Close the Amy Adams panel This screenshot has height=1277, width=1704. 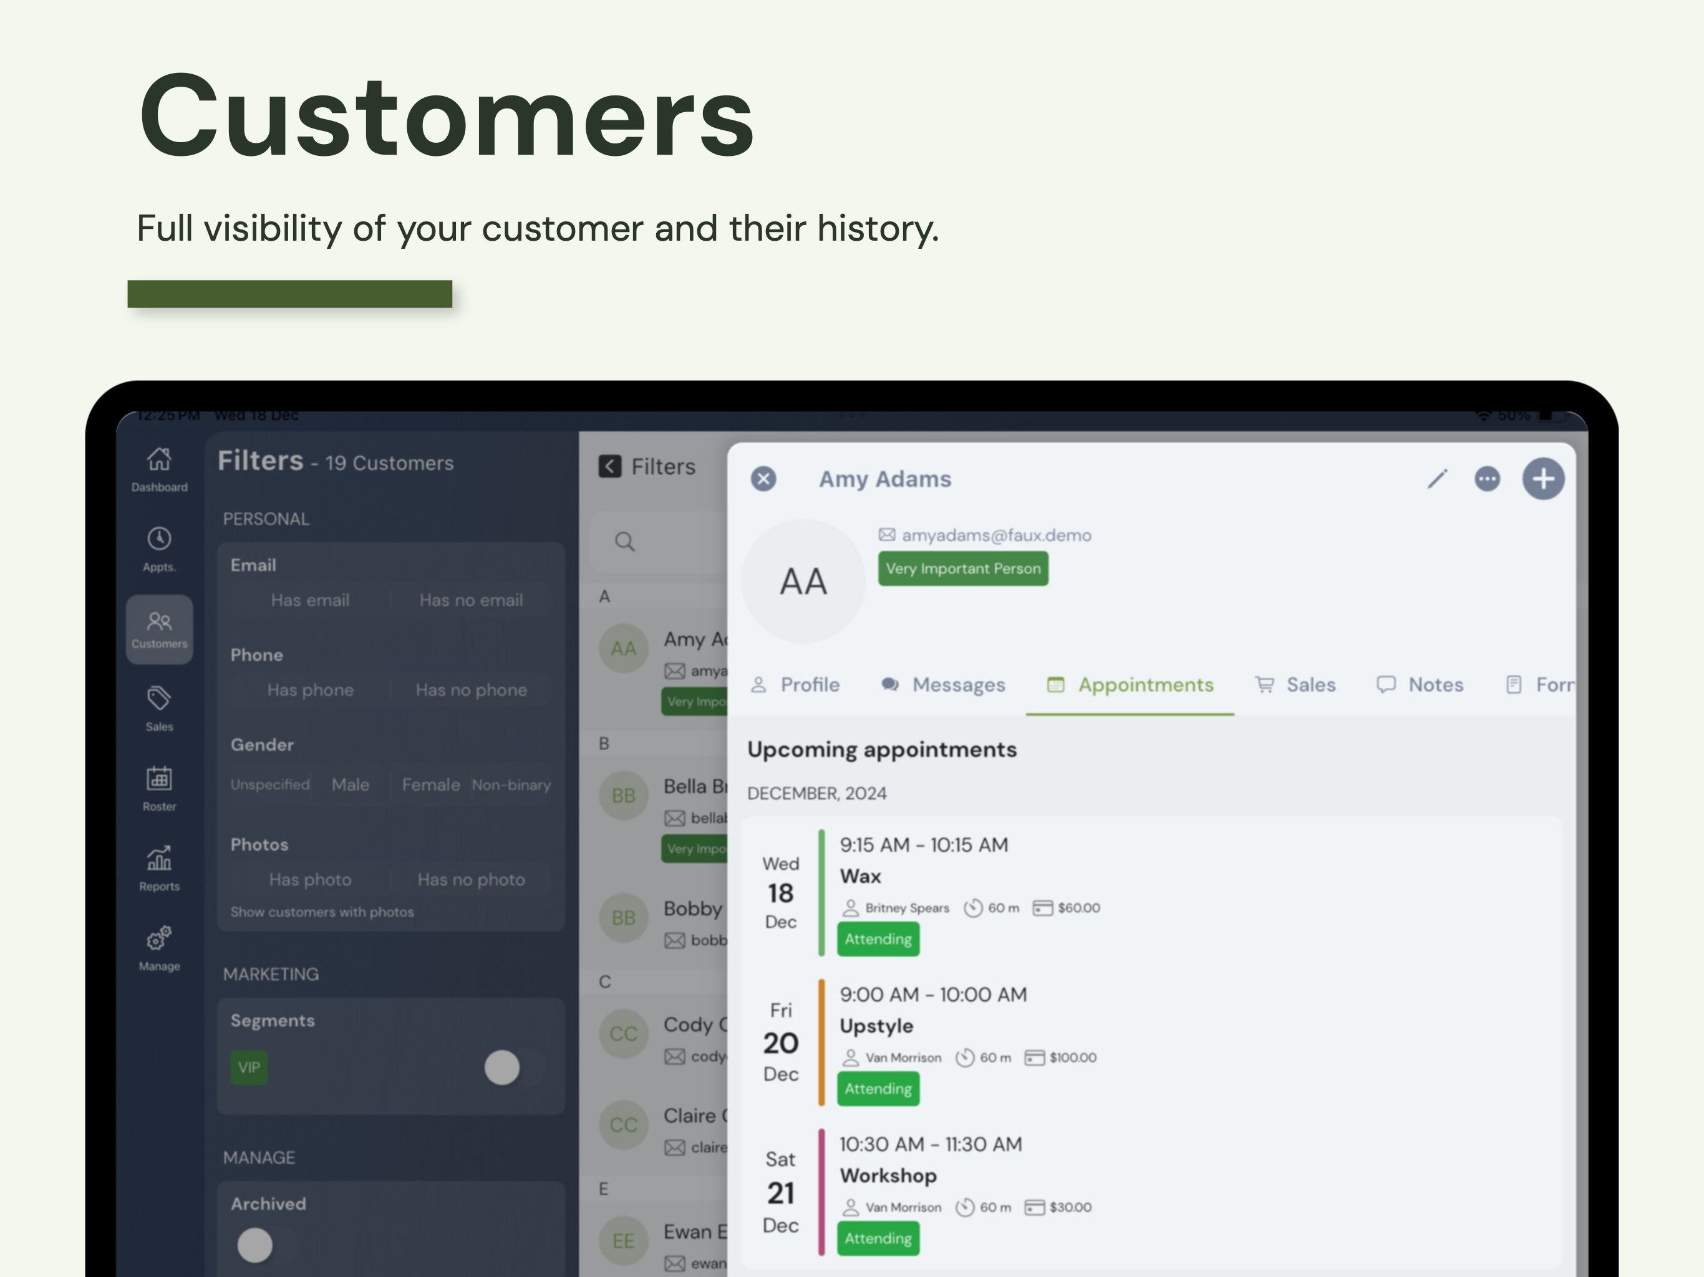pyautogui.click(x=763, y=479)
